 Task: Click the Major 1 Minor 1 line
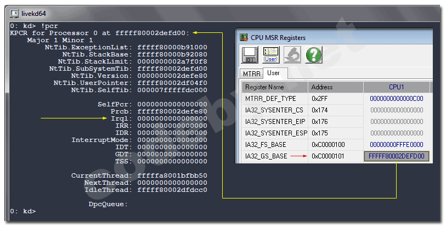tap(60, 40)
